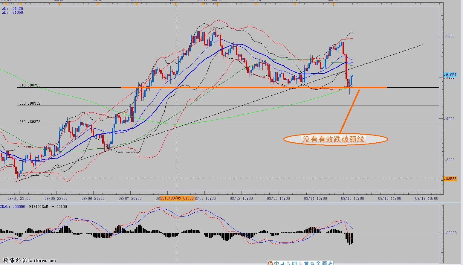Click the Sogou S logo icon
Viewport: 463px width, 265px height.
(x=271, y=263)
